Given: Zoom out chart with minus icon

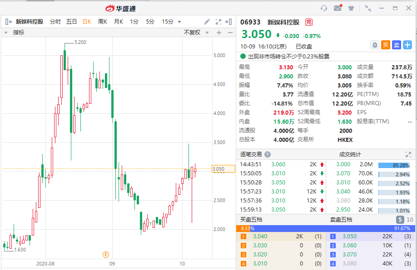Looking at the screenshot, I should [230, 33].
